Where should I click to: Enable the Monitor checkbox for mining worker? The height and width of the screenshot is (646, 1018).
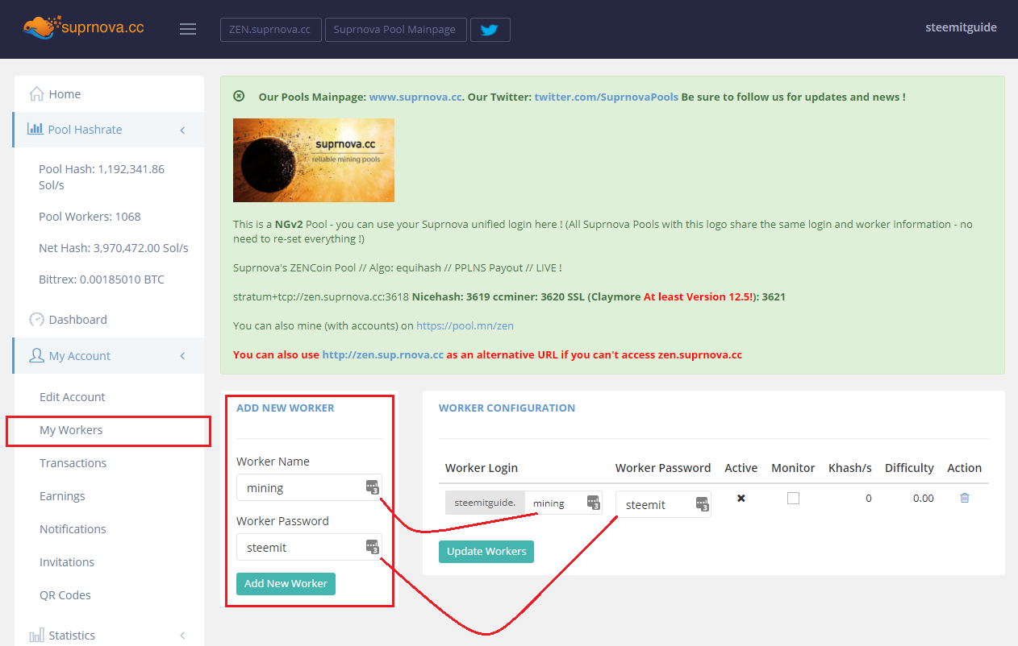(x=793, y=498)
